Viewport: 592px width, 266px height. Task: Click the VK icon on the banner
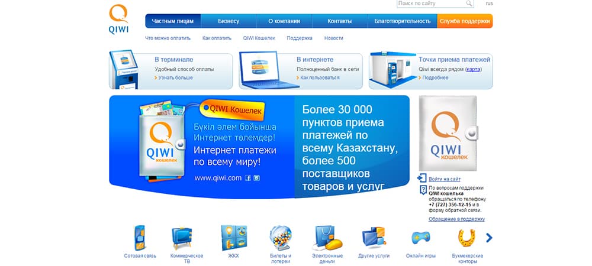[256, 178]
